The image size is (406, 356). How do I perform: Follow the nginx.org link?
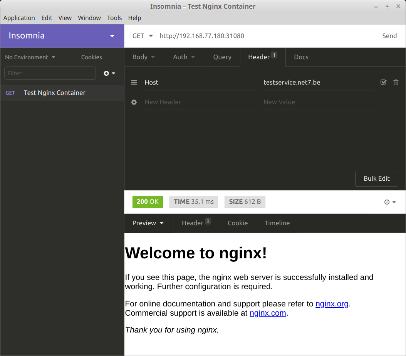click(x=332, y=304)
